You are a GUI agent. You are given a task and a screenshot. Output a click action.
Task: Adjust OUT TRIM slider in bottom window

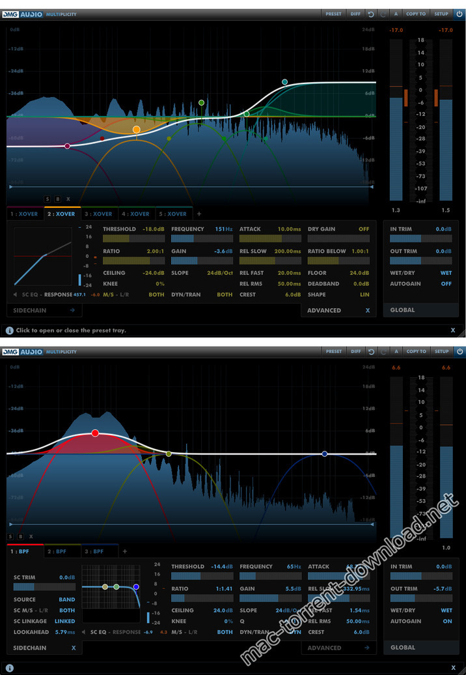421,598
